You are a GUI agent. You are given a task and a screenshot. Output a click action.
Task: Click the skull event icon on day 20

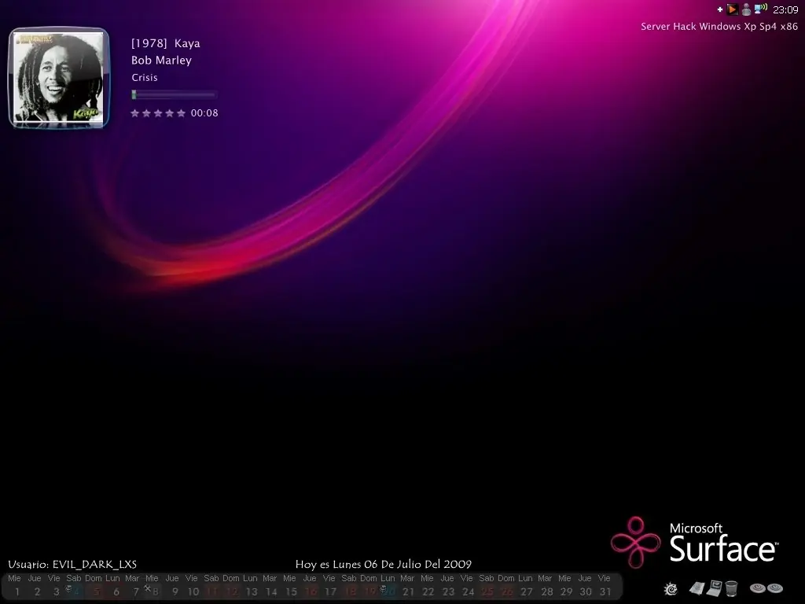pyautogui.click(x=383, y=588)
